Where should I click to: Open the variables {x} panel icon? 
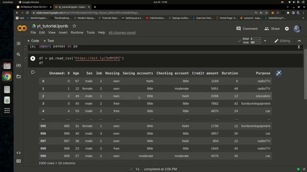(18, 65)
